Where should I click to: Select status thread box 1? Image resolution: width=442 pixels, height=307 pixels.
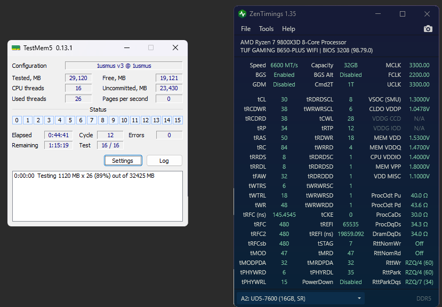coord(28,120)
